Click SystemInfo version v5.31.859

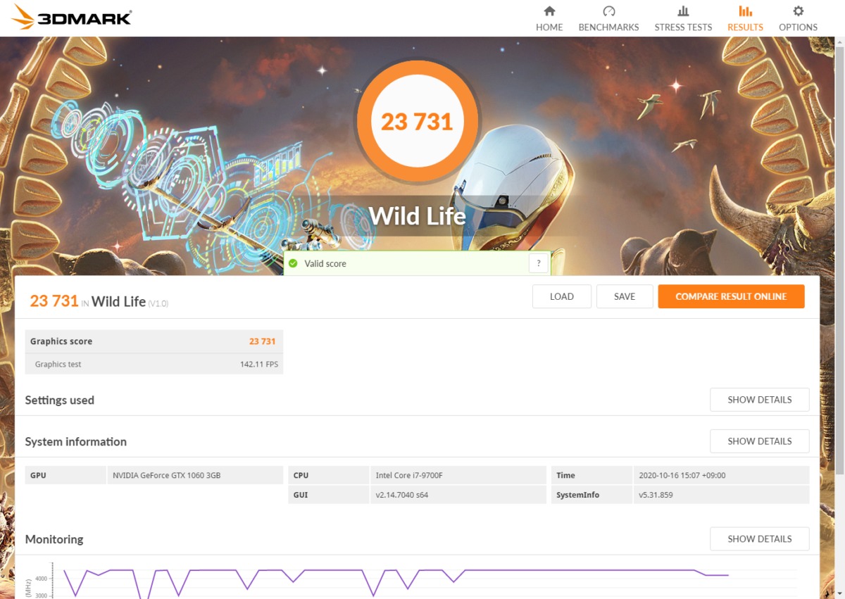point(657,495)
